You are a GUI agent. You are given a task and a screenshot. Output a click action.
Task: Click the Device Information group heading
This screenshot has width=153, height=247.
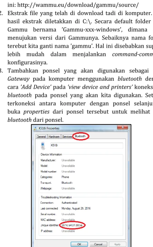click(51, 155)
